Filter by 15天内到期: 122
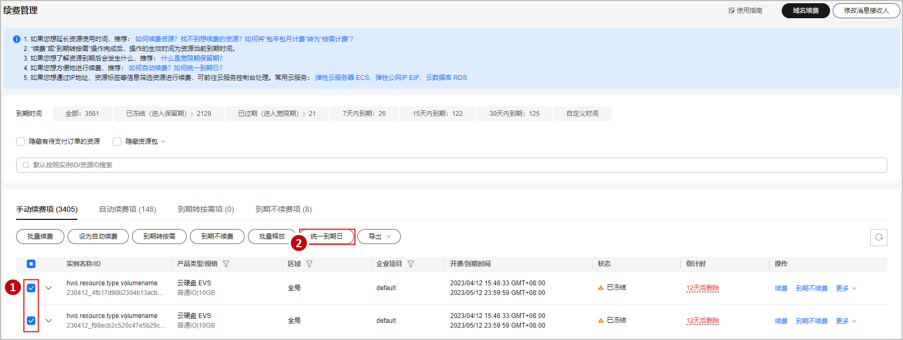The height and width of the screenshot is (340, 903). coord(437,114)
